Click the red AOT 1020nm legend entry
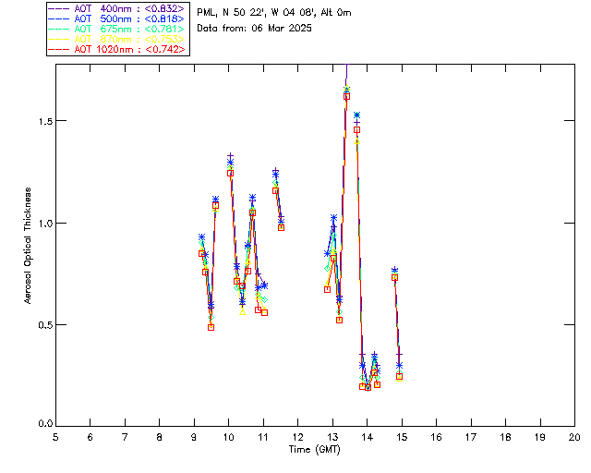The image size is (591, 473). coord(117,49)
